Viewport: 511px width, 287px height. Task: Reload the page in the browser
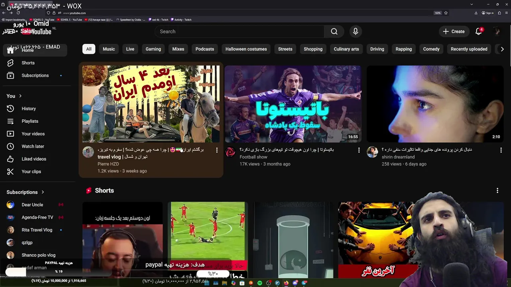pyautogui.click(x=18, y=13)
